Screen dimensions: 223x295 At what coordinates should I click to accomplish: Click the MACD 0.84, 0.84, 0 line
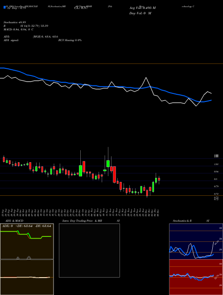(x=18, y=29)
